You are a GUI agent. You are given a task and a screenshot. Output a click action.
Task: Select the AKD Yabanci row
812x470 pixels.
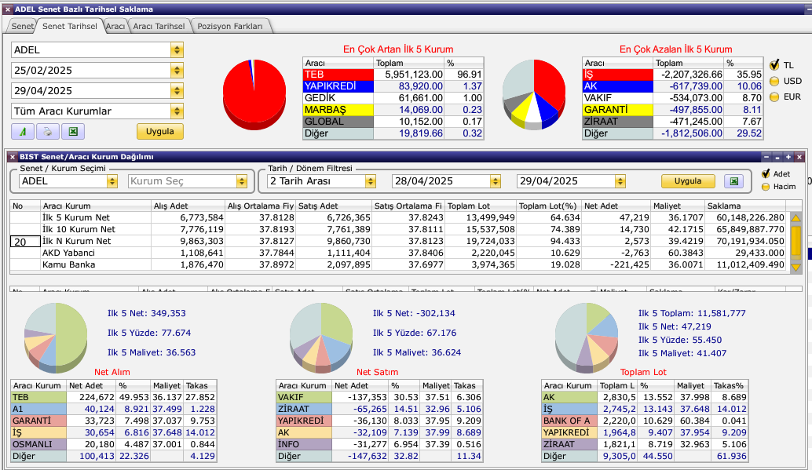(x=398, y=253)
